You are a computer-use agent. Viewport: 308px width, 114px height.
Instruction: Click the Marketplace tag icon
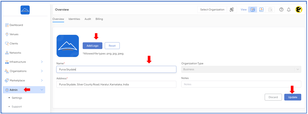(7, 80)
